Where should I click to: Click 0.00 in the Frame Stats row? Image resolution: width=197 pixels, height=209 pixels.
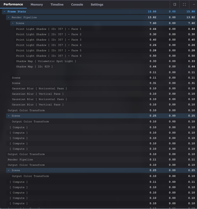pos(172,12)
